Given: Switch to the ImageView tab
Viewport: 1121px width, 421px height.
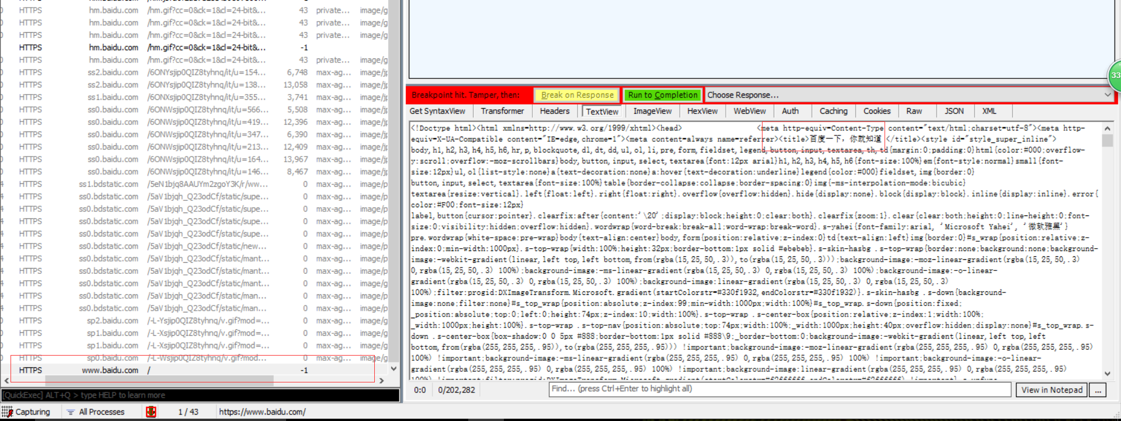Looking at the screenshot, I should click(652, 111).
